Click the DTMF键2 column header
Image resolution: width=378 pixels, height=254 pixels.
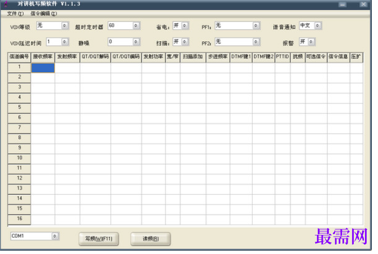point(263,57)
